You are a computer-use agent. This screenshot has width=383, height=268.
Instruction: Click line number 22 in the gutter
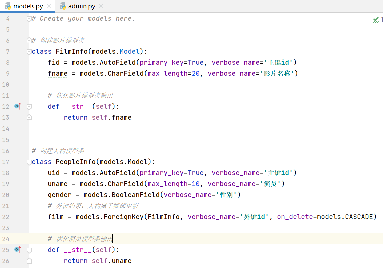click(x=6, y=217)
